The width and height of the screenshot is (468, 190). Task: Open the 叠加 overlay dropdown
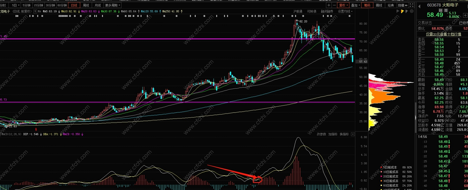coord(356,5)
